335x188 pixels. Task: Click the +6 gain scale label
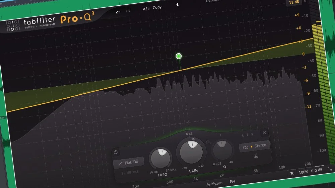pos(298,28)
